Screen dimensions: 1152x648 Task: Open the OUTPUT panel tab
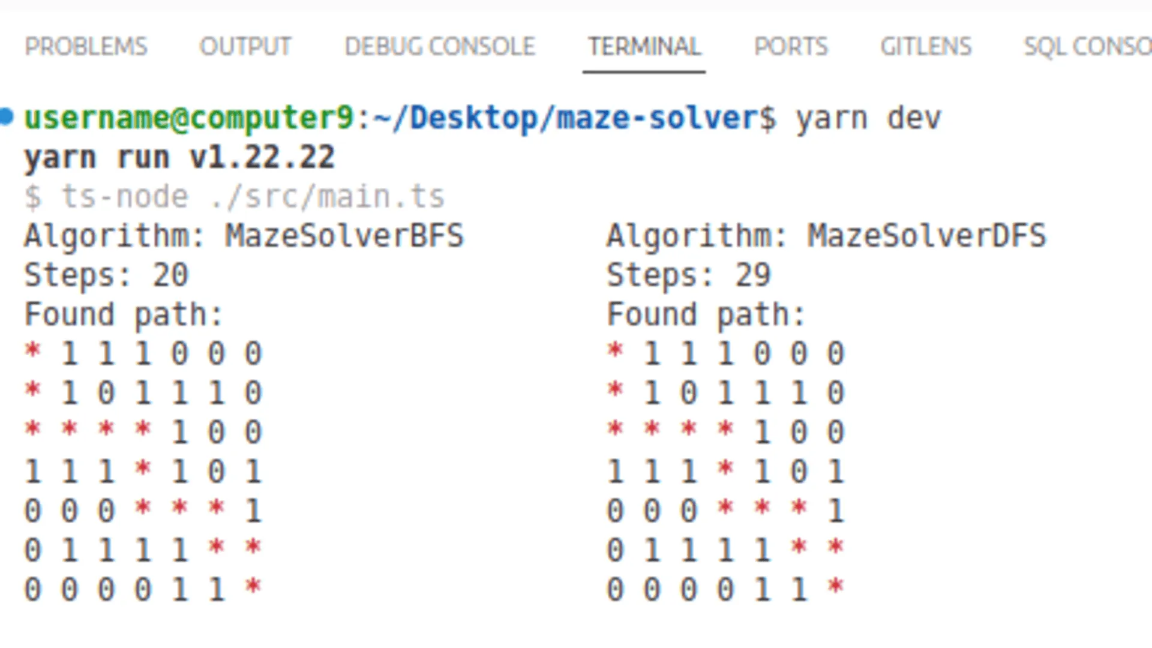click(245, 47)
